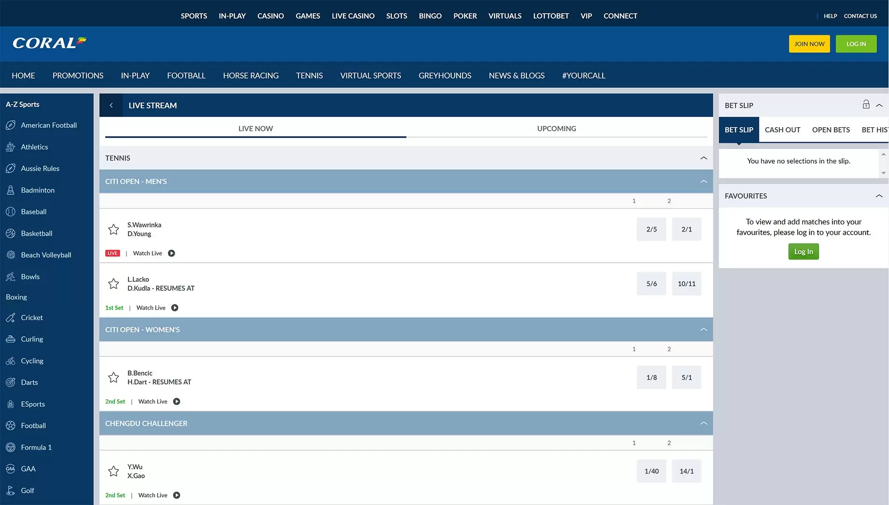Click the Beach Volleyball icon
The image size is (889, 505).
(x=11, y=255)
